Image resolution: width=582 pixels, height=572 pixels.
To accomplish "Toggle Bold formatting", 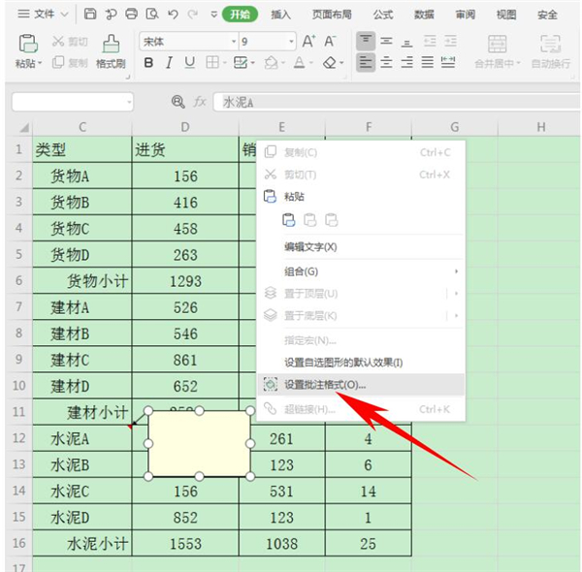I will coord(148,63).
